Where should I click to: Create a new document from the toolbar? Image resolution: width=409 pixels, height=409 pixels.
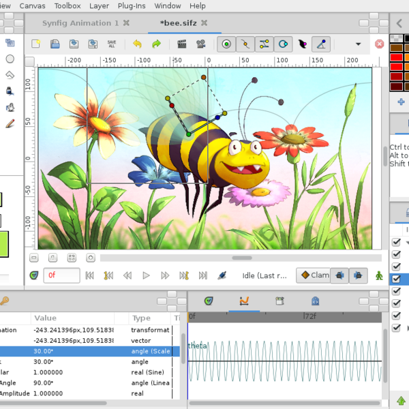[x=35, y=44]
